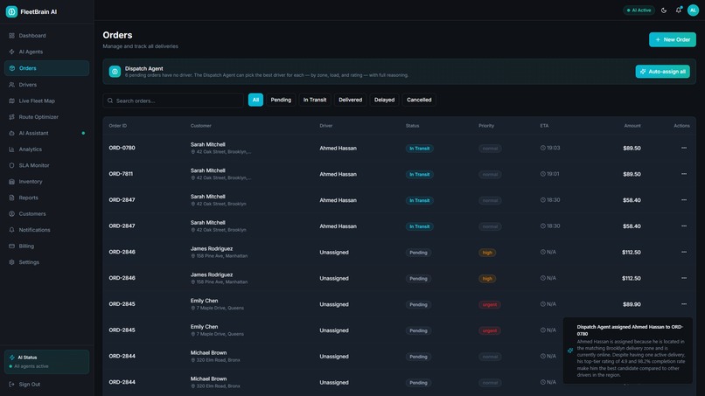Screen dimensions: 705x396
Task: Open Reports in sidebar
Action: pyautogui.click(x=46, y=198)
